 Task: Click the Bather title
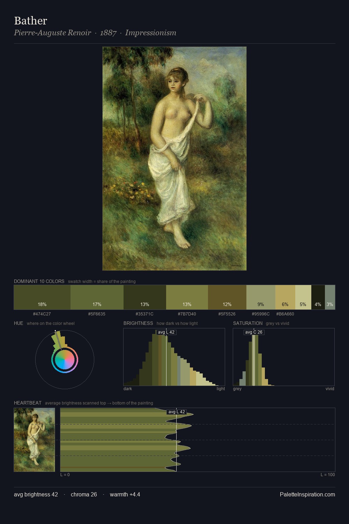point(30,21)
